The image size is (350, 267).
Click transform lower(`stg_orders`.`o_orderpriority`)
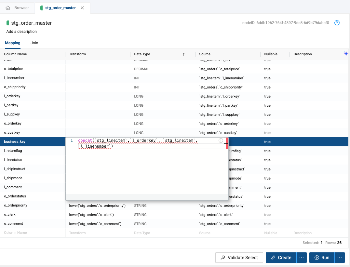[97, 206]
